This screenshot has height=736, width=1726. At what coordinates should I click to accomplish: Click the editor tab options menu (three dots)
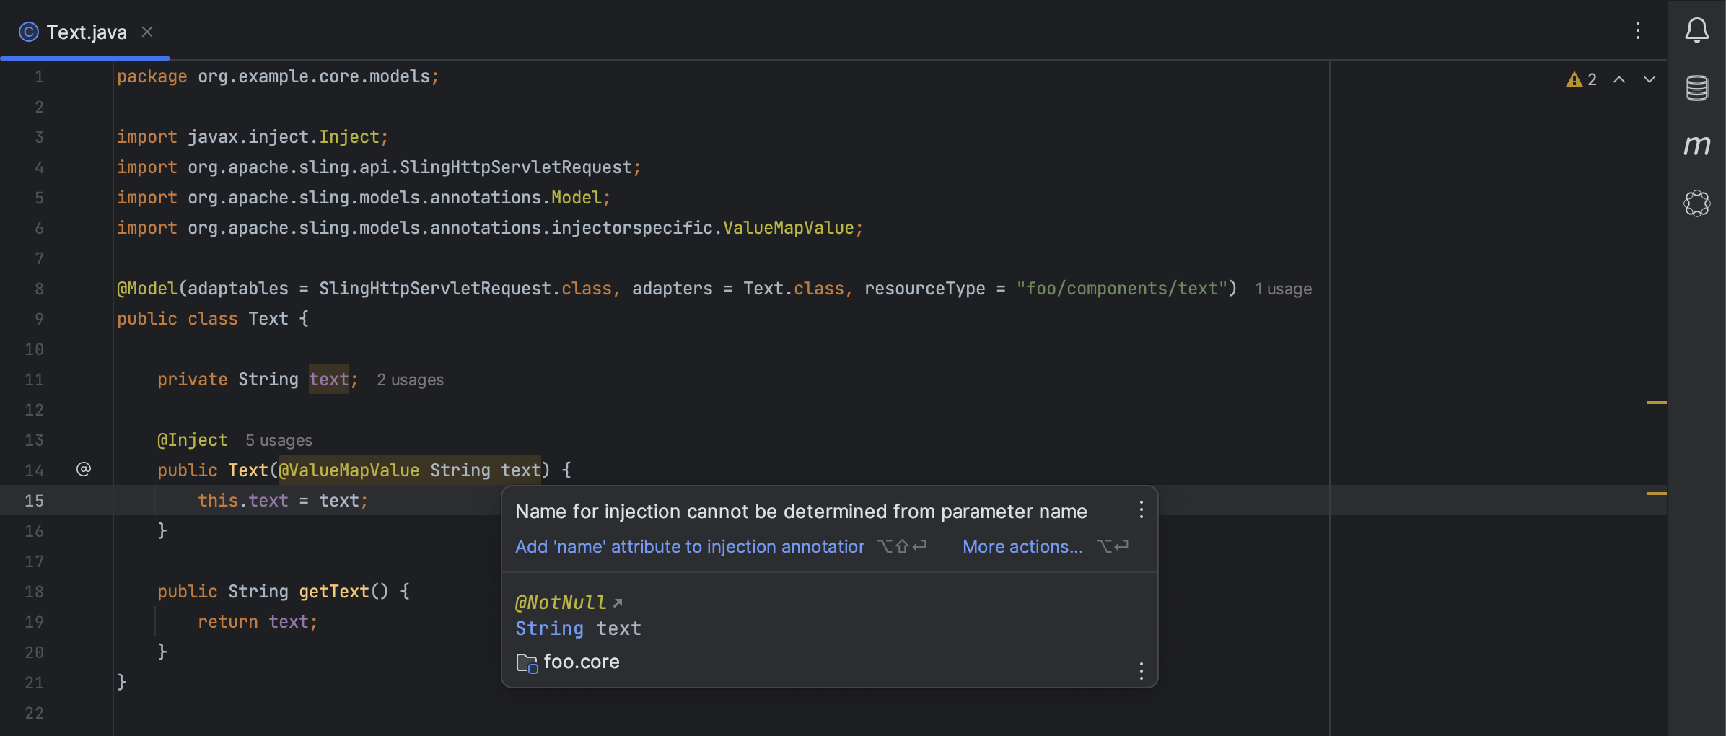coord(1637,30)
